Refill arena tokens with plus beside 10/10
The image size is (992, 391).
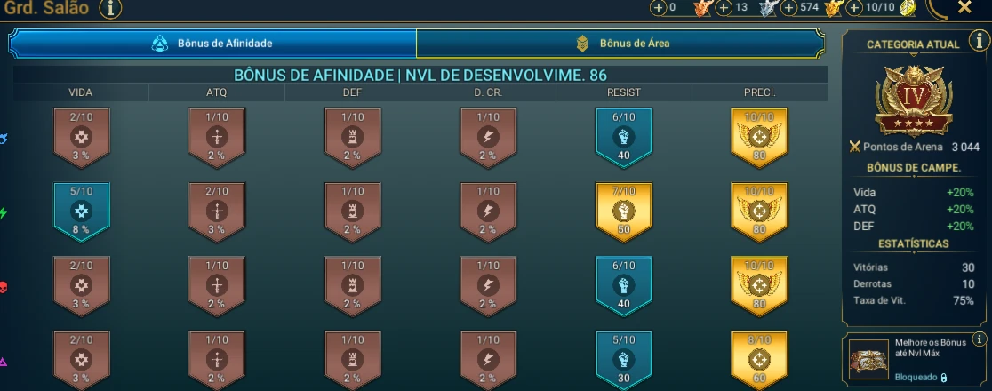(855, 8)
